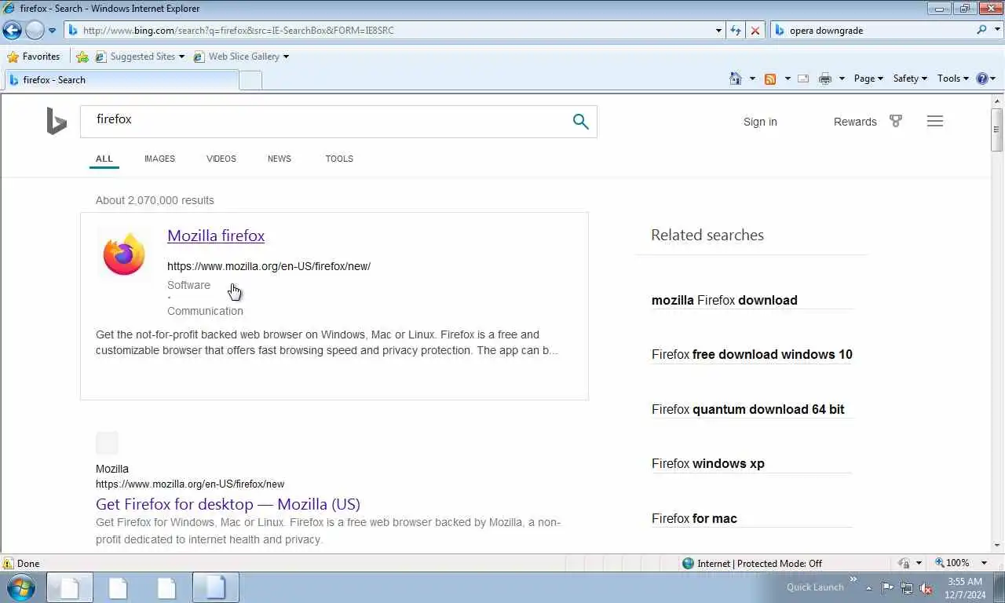The image size is (1005, 603).
Task: Click the Refresh page icon
Action: click(x=736, y=31)
